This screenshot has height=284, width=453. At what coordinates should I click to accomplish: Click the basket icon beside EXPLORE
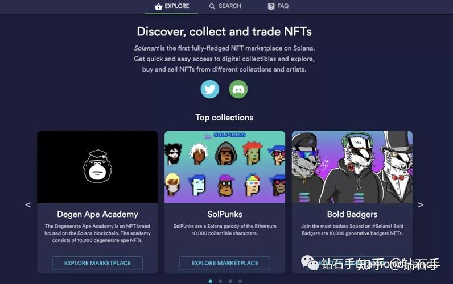[x=158, y=6]
